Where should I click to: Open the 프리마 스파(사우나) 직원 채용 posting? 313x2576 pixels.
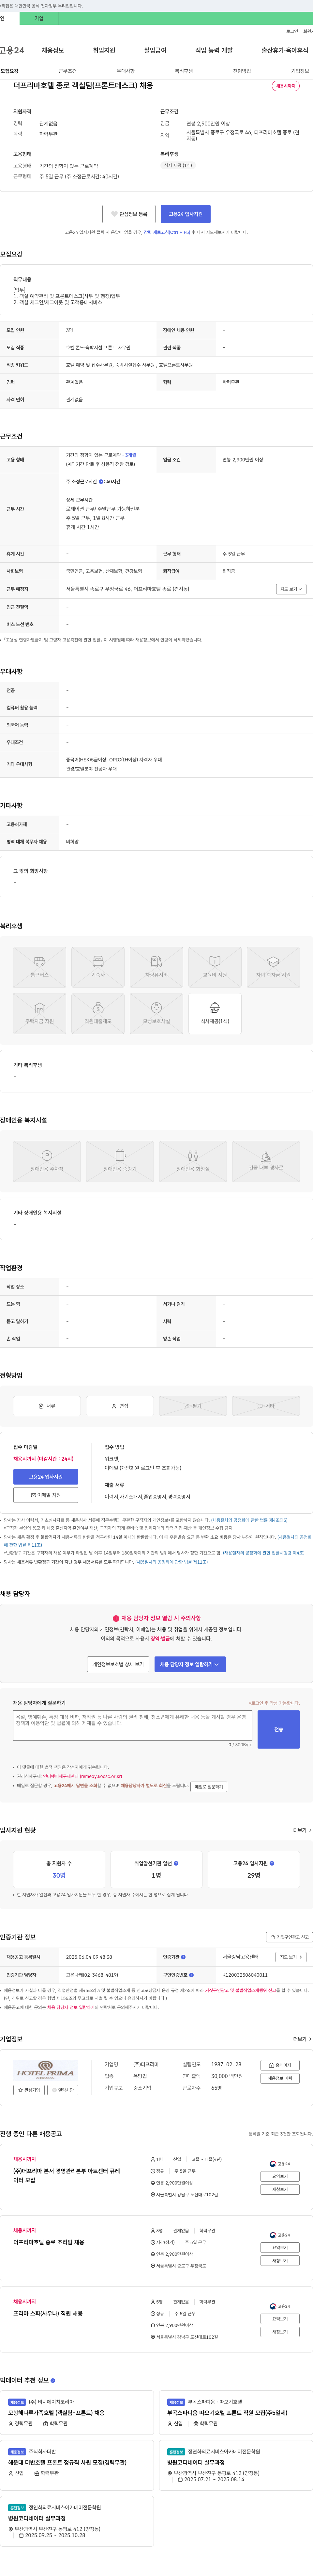pos(48,2313)
